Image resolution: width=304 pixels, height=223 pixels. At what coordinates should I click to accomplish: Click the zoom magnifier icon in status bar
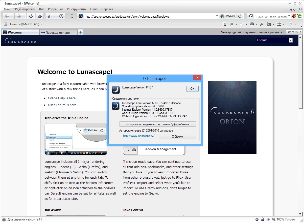(274, 219)
